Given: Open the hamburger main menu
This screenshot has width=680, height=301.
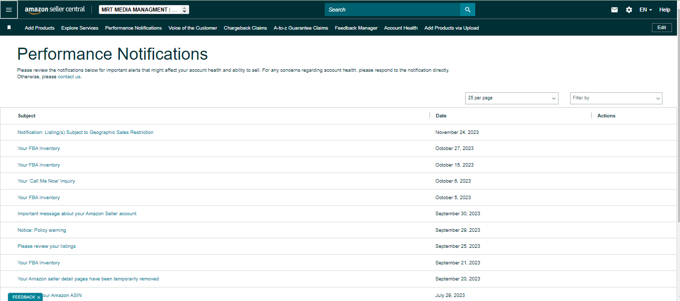Looking at the screenshot, I should 9,10.
